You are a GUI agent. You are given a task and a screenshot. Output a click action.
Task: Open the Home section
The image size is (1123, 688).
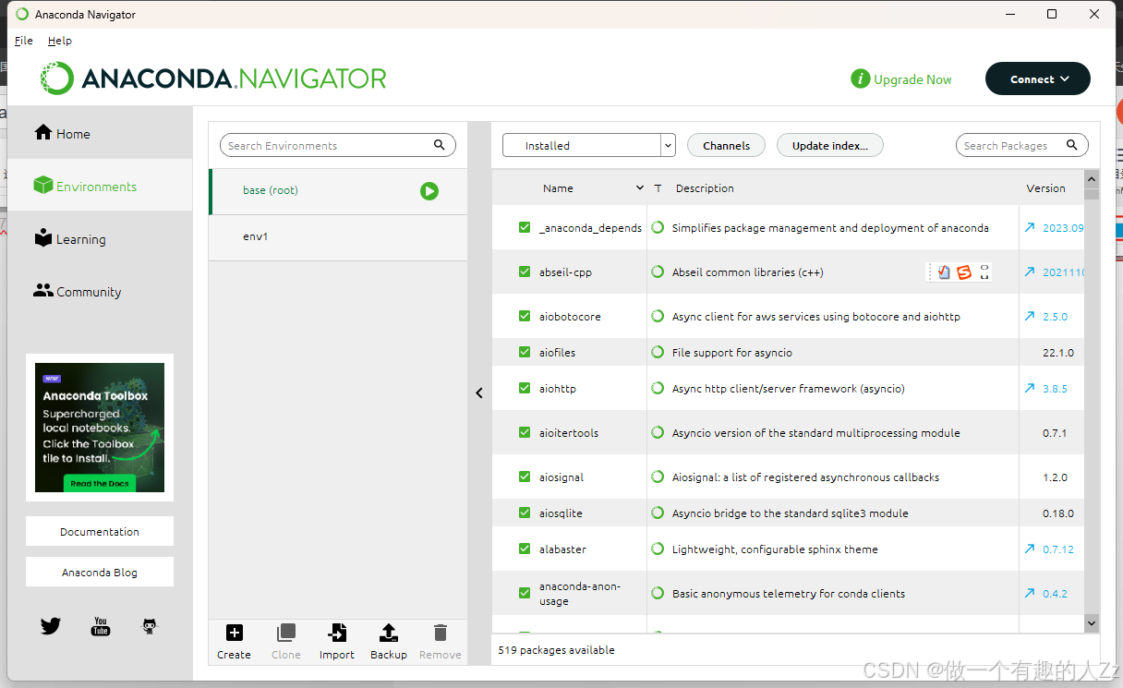tap(100, 134)
